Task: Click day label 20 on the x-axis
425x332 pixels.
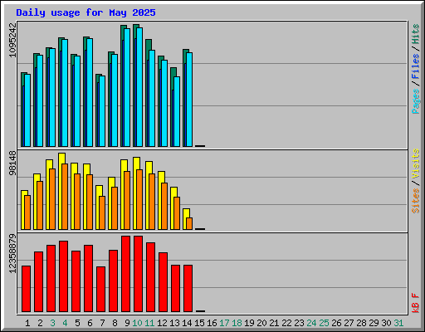Action: (x=261, y=323)
